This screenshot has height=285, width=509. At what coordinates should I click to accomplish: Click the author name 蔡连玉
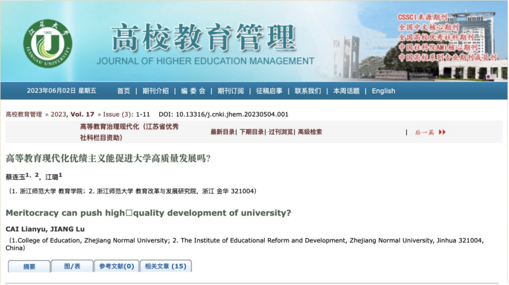pyautogui.click(x=15, y=177)
